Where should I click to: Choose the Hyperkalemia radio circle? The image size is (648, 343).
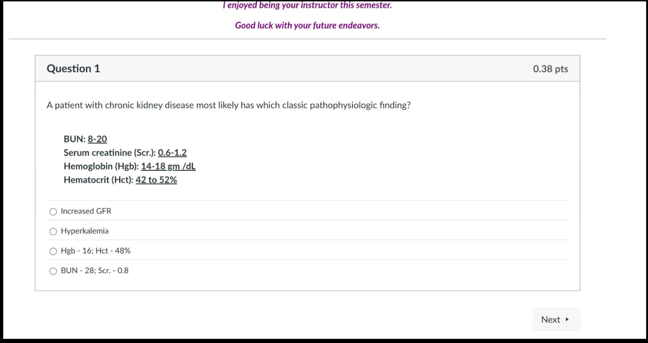tap(53, 231)
